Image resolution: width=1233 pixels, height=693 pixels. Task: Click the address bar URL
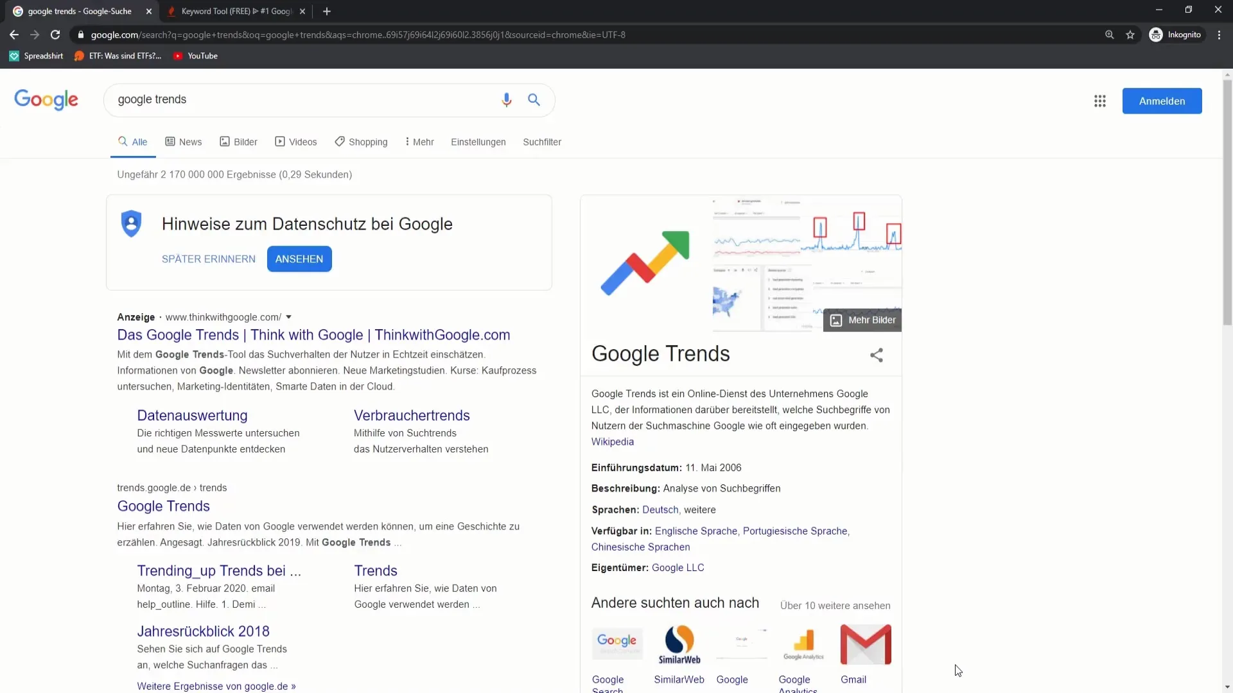coord(358,35)
